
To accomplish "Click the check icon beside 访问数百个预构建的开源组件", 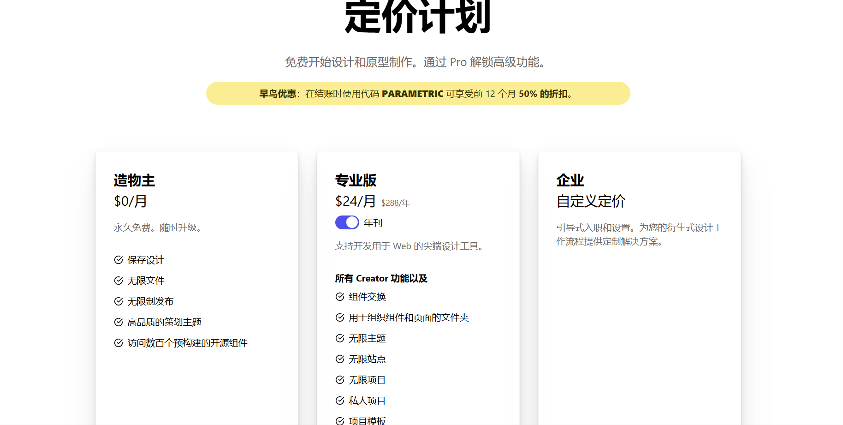I will tap(119, 343).
